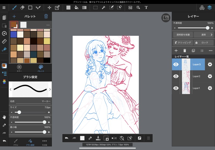Toggle visibility of Layer1
The width and height of the screenshot is (215, 150).
(176, 88)
